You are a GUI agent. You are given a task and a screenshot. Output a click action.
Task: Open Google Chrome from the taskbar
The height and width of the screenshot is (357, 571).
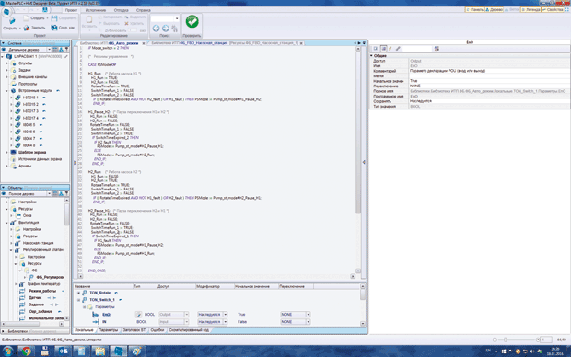coord(26,351)
